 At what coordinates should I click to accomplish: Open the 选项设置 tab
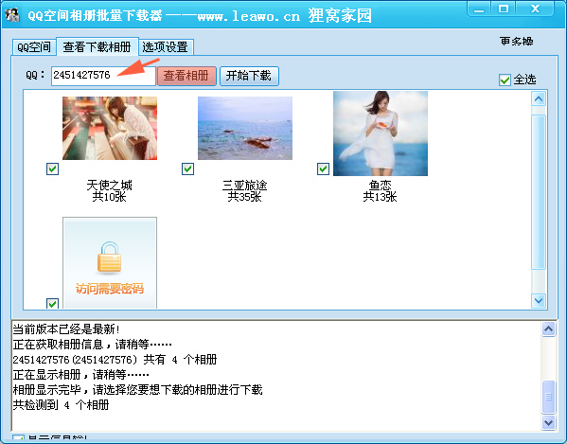pos(166,47)
